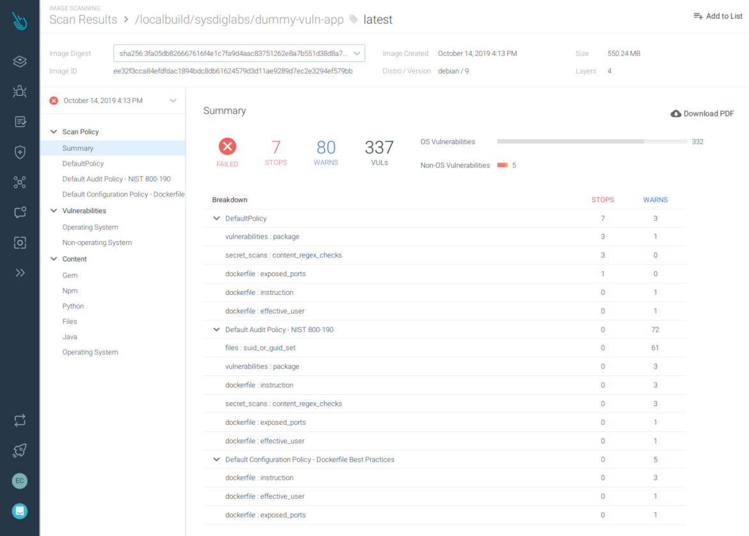This screenshot has height=536, width=749.
Task: Click the cloud download icon
Action: [675, 114]
